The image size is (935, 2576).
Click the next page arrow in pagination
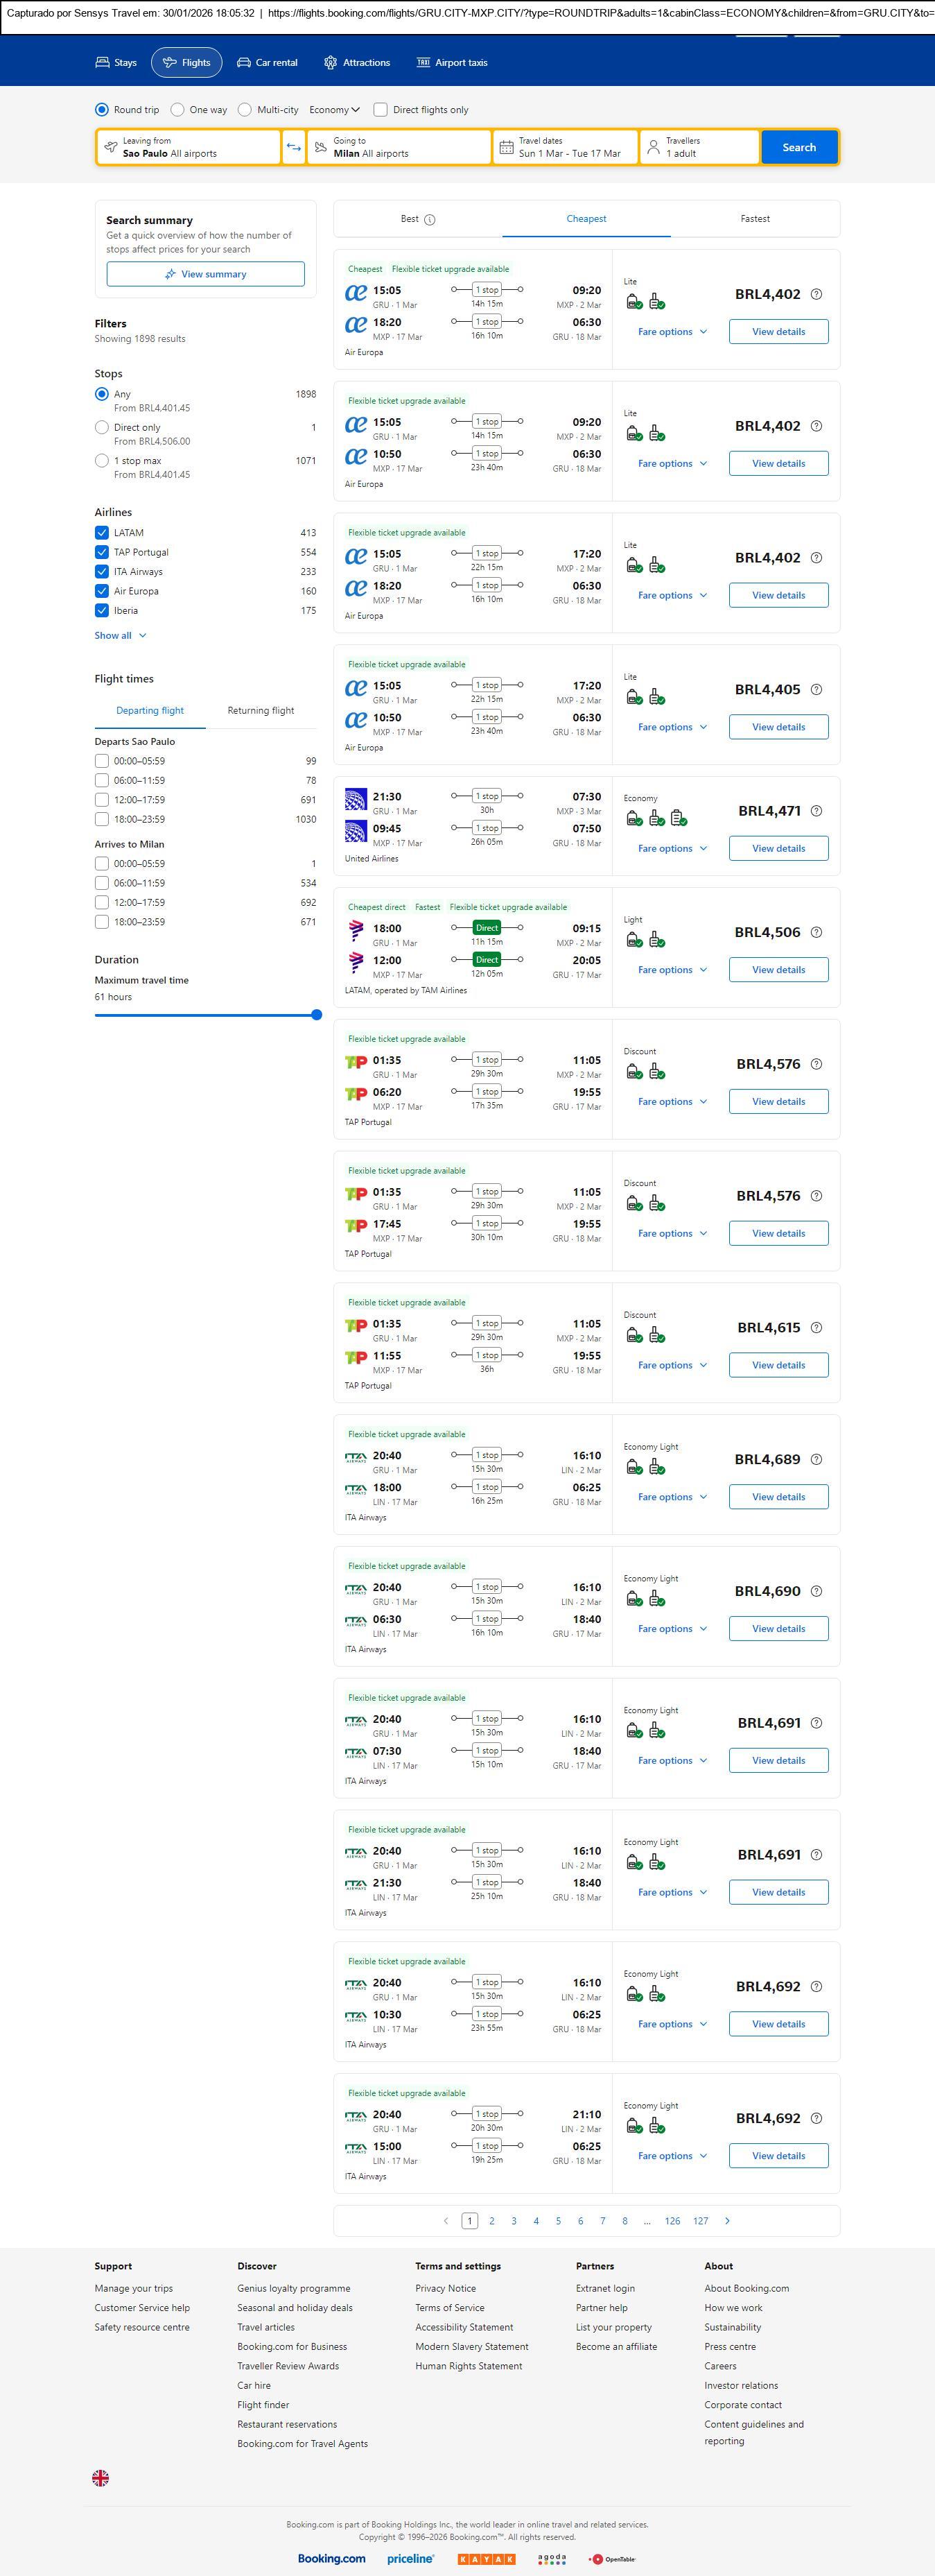[727, 2221]
